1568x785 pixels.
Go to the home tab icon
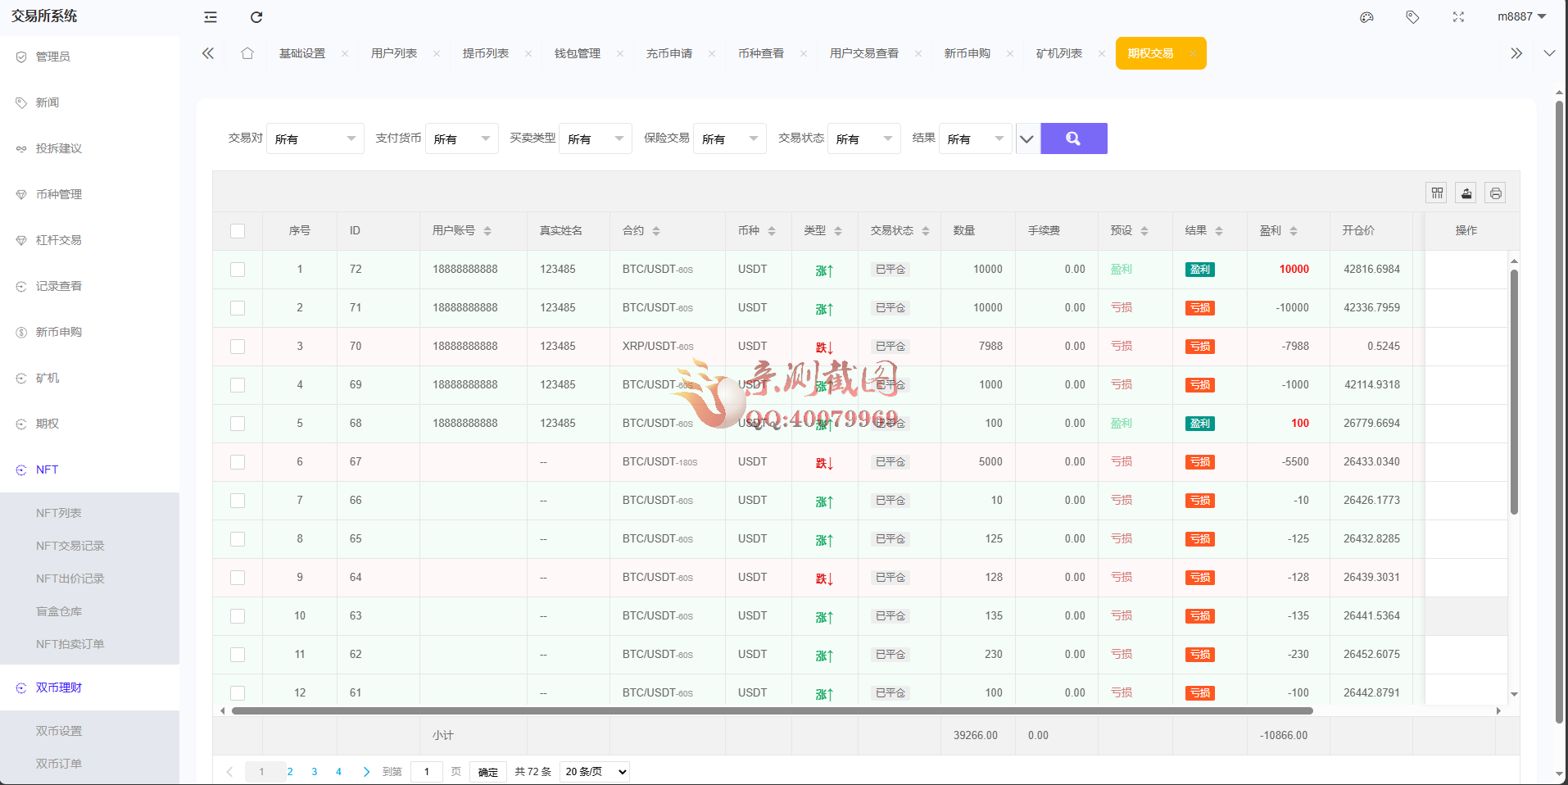point(247,53)
